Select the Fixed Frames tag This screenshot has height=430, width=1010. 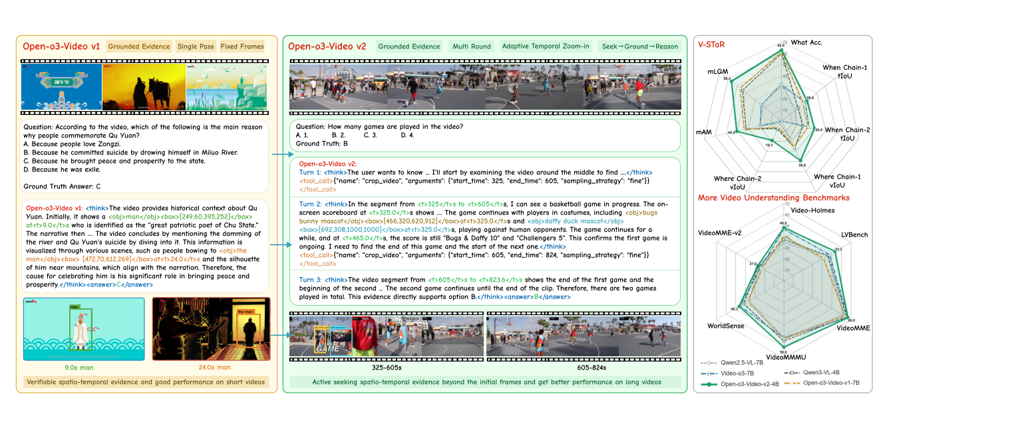click(242, 47)
